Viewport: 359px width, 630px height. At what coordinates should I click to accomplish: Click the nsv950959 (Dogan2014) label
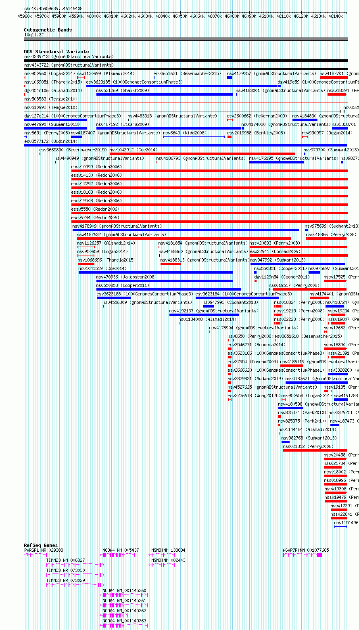point(103,251)
